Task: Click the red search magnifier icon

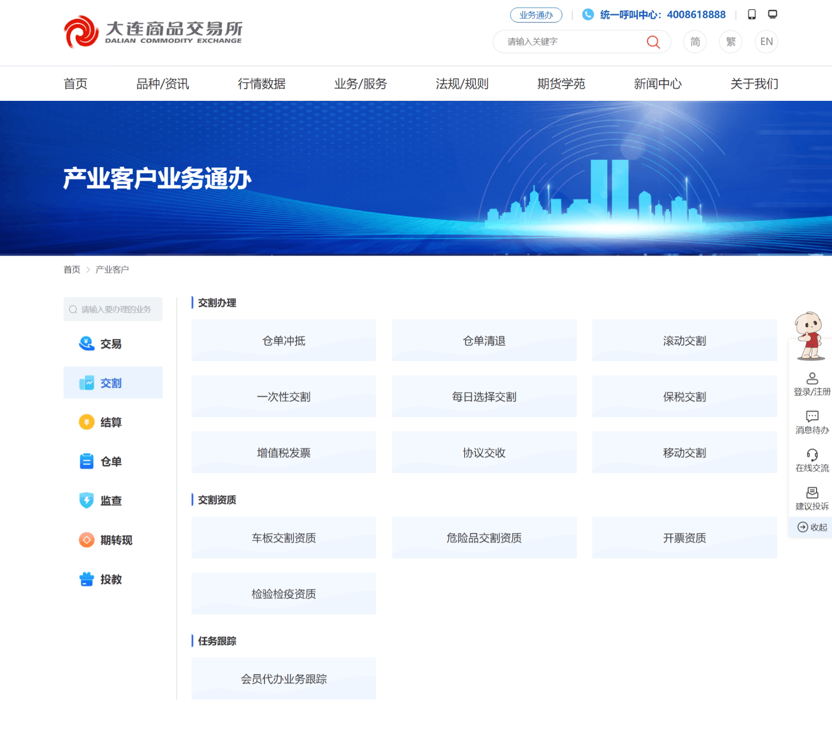Action: click(x=653, y=42)
